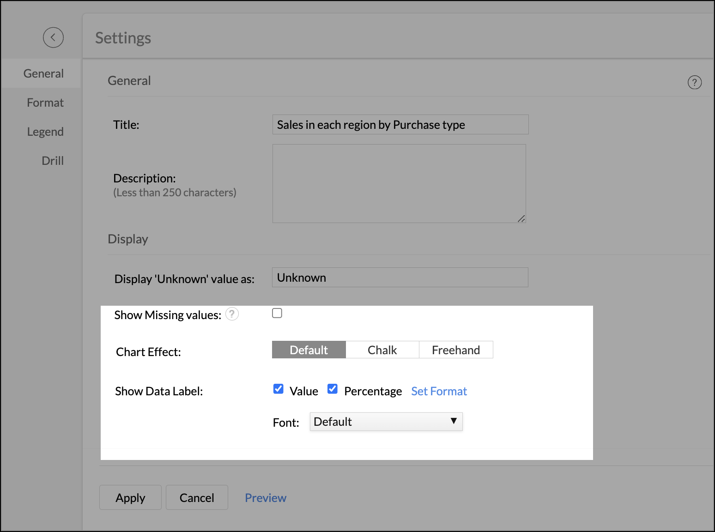Viewport: 715px width, 532px height.
Task: Switch chart effect to Freehand
Action: 455,350
